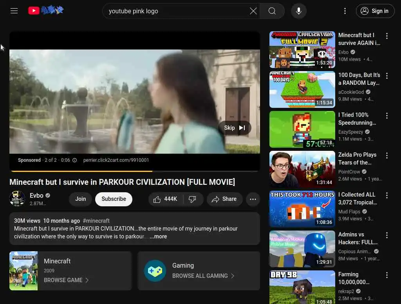The image size is (401, 304).
Task: Start voice search with the microphone icon
Action: pos(298,11)
